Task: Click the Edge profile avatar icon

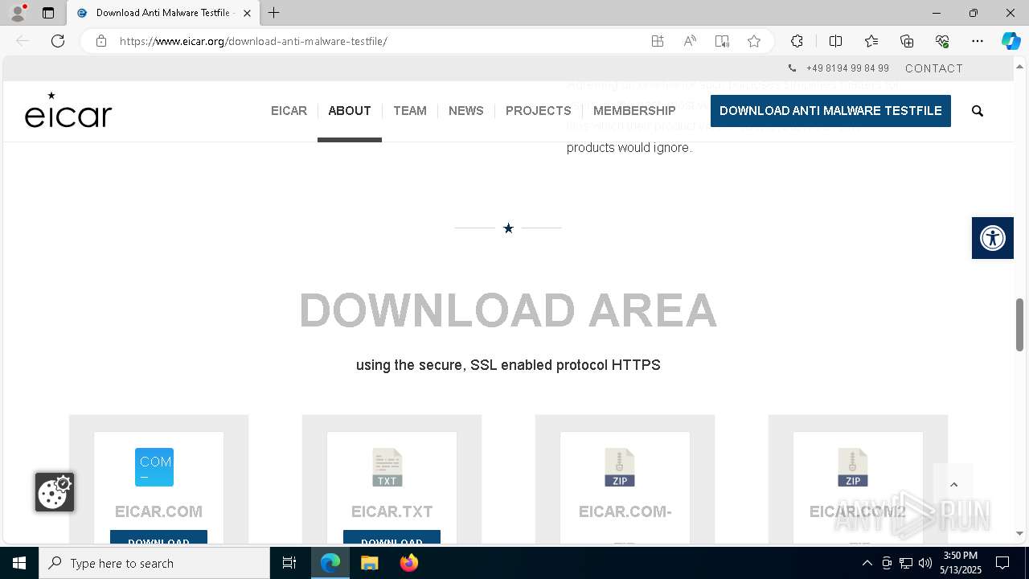Action: click(x=18, y=13)
